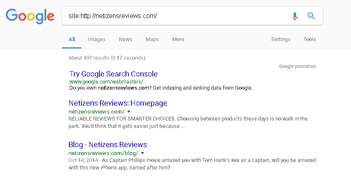Click the netizensreviews.com/ green URL
The height and width of the screenshot is (178, 351).
point(97,111)
